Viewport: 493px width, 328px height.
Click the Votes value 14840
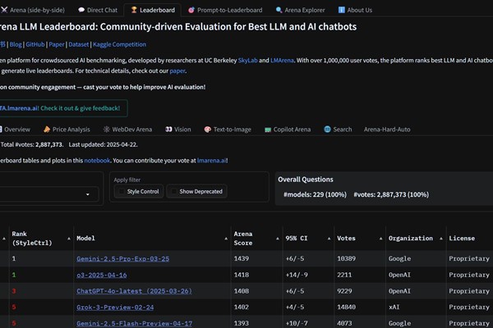coord(346,307)
